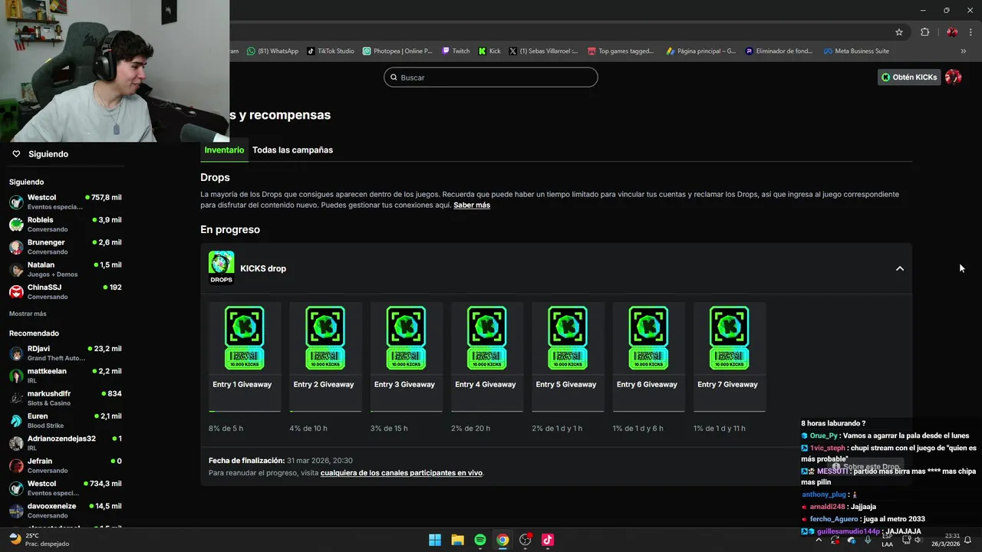Follow the Saber más link
This screenshot has width=982, height=552.
(472, 205)
